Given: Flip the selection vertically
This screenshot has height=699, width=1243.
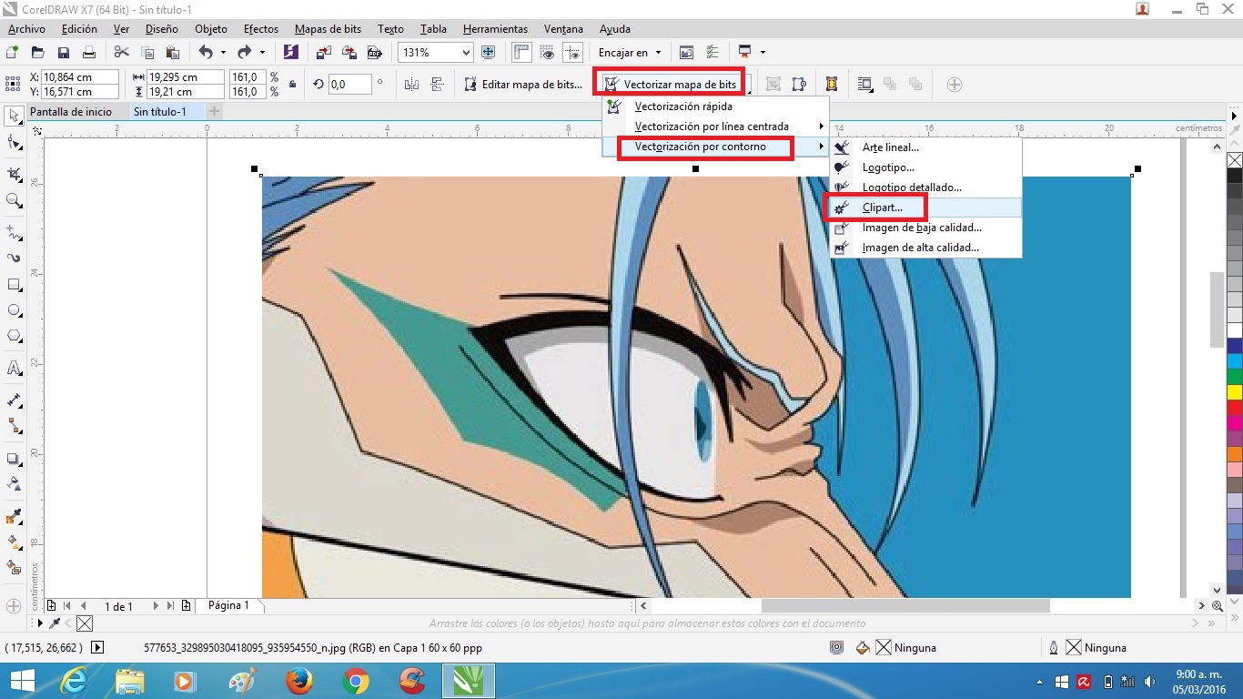Looking at the screenshot, I should pos(437,84).
